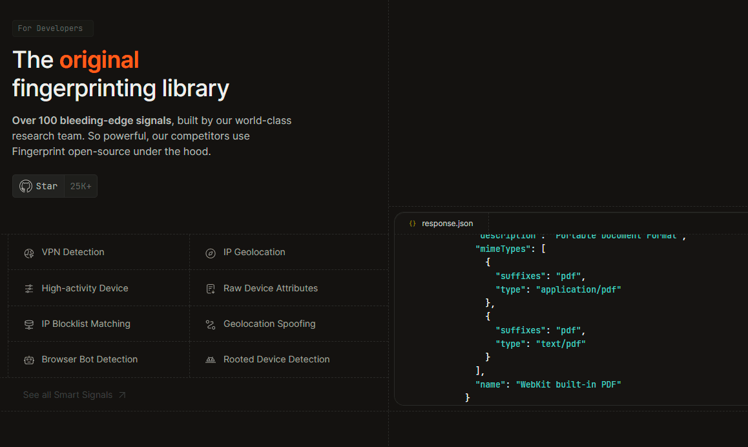Open See all Smart Signals link
The height and width of the screenshot is (447, 748).
(x=68, y=395)
